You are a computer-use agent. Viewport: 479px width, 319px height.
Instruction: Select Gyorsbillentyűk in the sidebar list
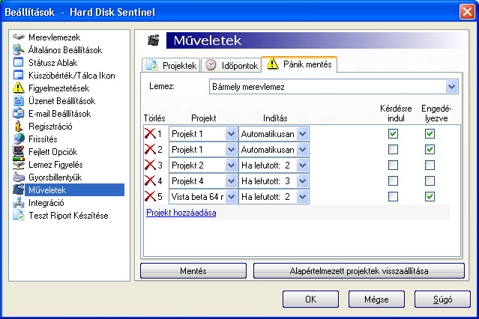pos(54,177)
